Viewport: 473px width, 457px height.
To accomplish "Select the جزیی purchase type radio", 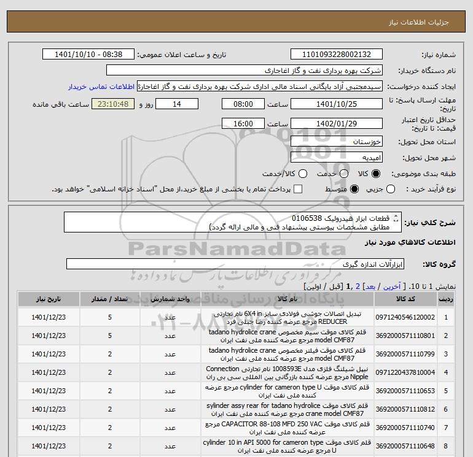I will 391,189.
